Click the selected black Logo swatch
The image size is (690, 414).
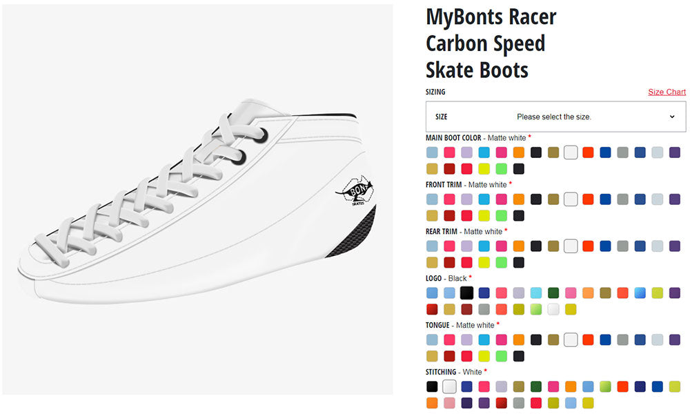pos(467,293)
